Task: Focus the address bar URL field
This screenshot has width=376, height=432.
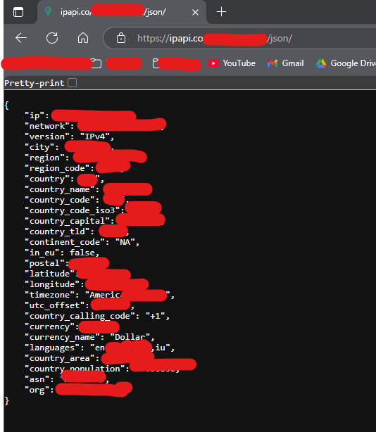Action: click(239, 38)
